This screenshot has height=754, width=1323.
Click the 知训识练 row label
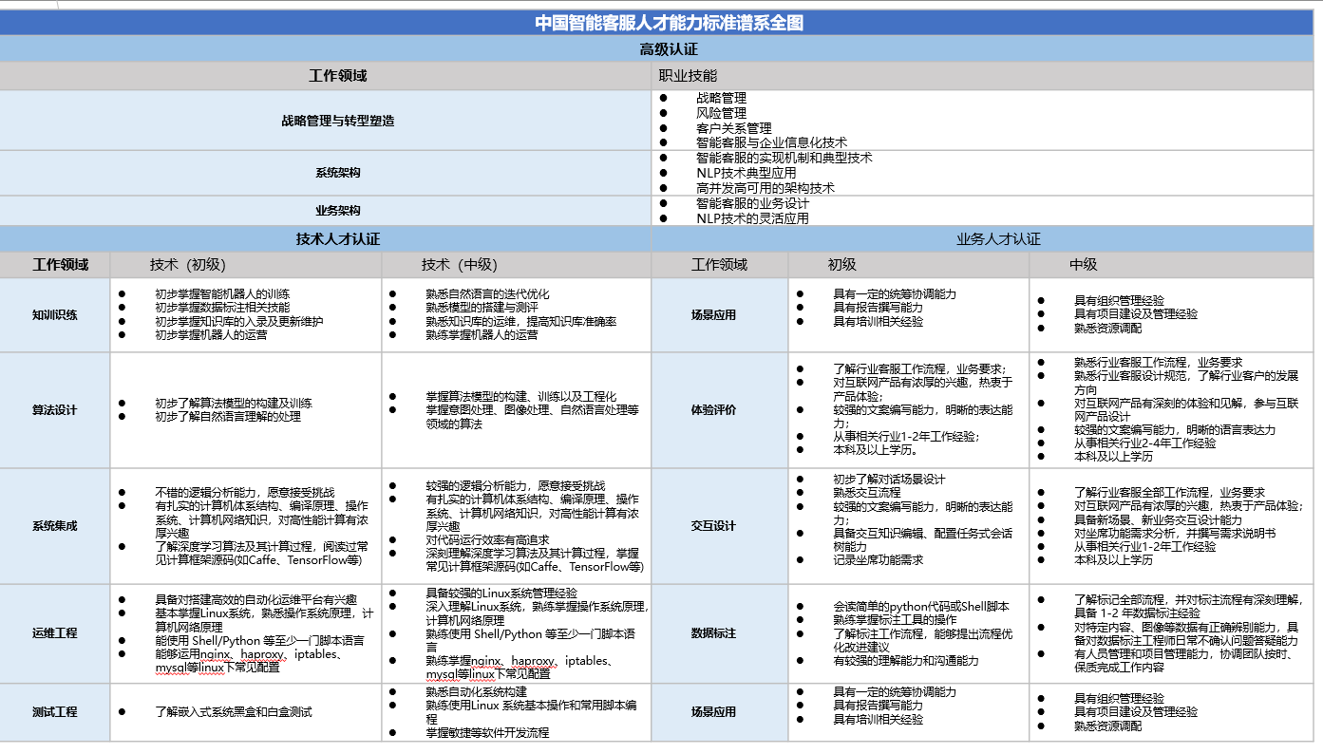pos(55,314)
